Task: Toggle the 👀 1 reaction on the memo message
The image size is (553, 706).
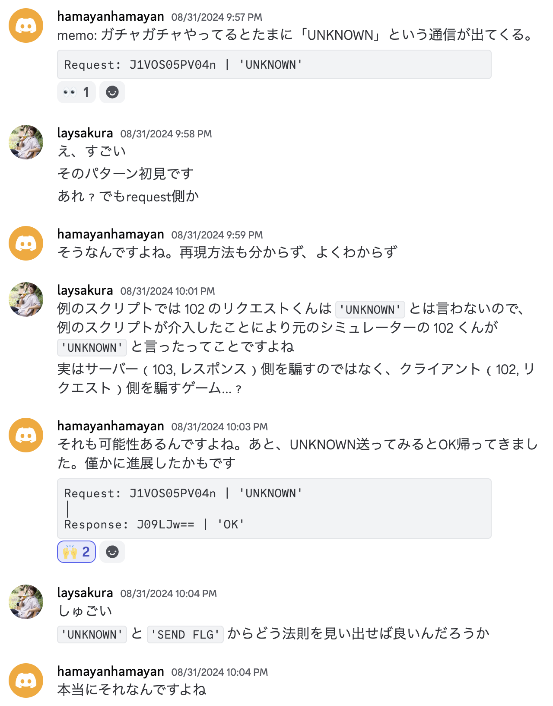Action: click(x=76, y=92)
